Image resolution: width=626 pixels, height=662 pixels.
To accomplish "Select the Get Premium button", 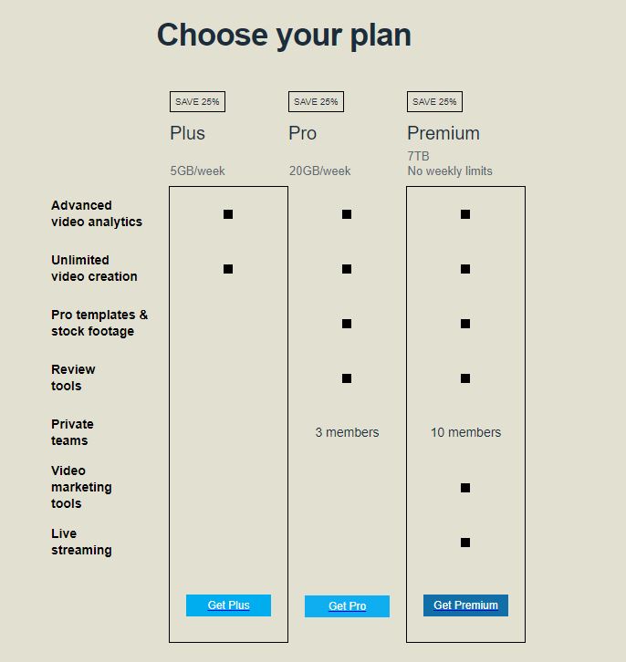I will [x=465, y=605].
